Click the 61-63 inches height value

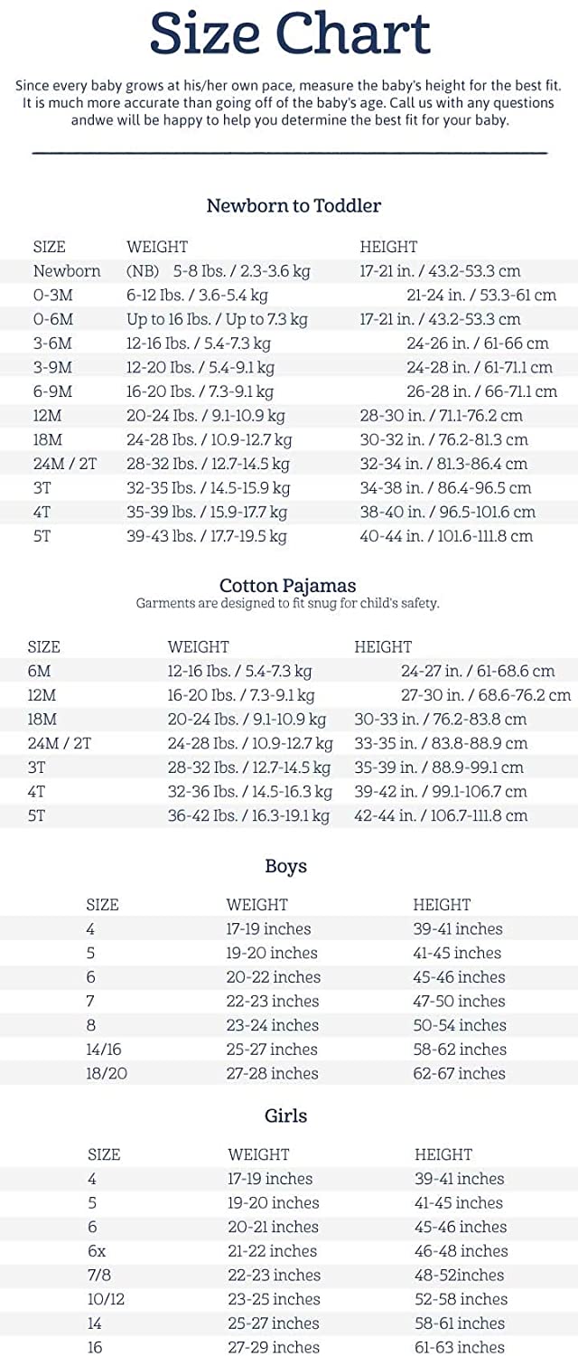(461, 1348)
